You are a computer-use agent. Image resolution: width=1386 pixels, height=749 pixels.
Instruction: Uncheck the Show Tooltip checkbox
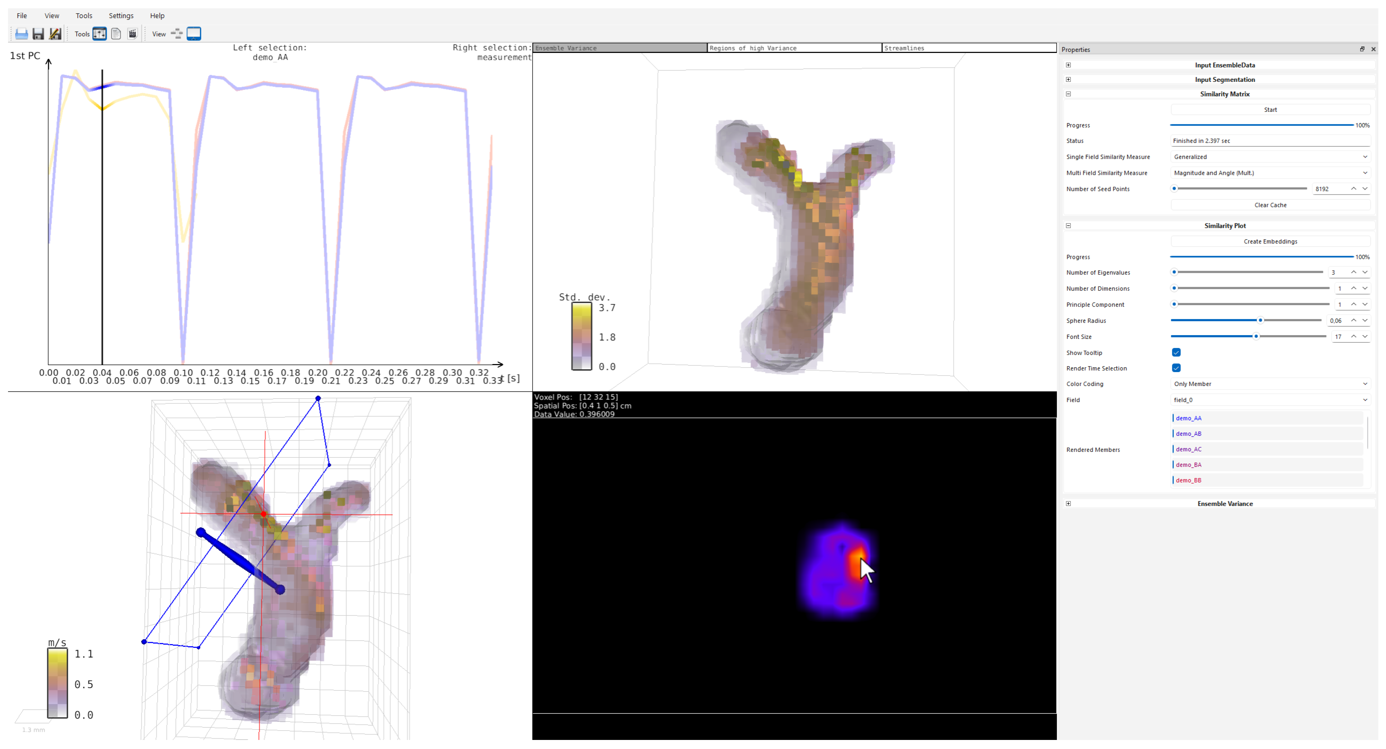[x=1176, y=353]
